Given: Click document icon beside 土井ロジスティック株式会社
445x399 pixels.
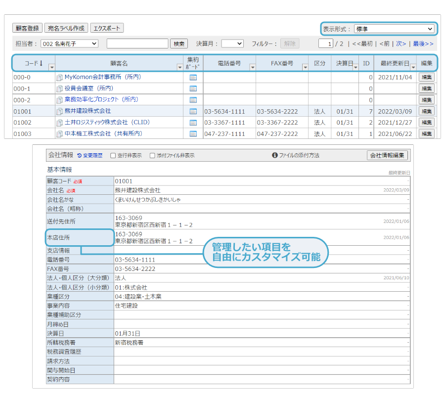Looking at the screenshot, I should tap(59, 123).
